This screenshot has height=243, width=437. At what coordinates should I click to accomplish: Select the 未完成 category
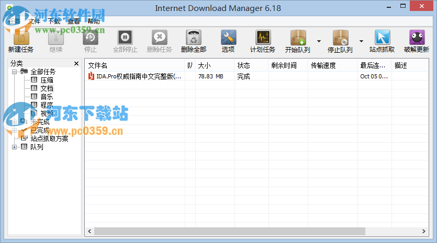pyautogui.click(x=40, y=122)
